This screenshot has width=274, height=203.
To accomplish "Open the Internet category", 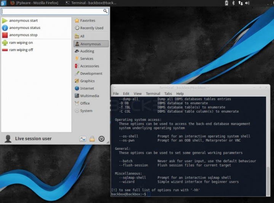I will (87, 89).
